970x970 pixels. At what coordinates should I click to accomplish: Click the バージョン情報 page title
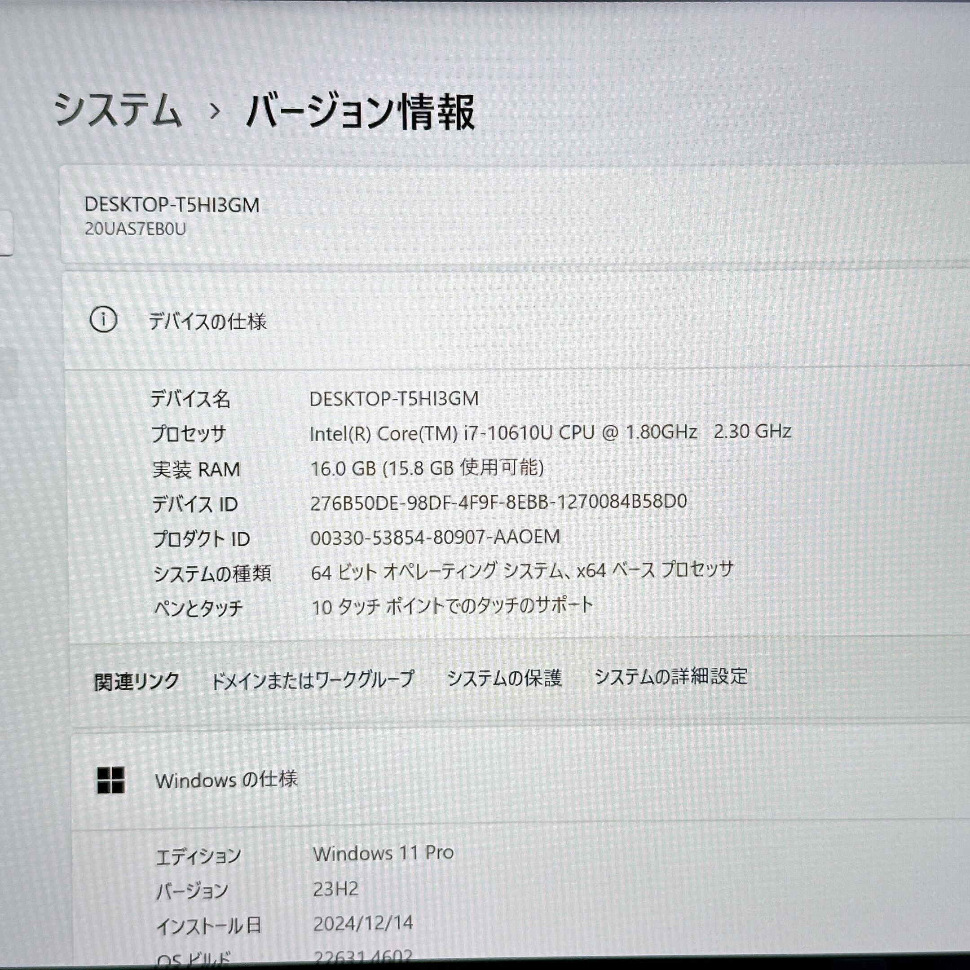coord(360,112)
